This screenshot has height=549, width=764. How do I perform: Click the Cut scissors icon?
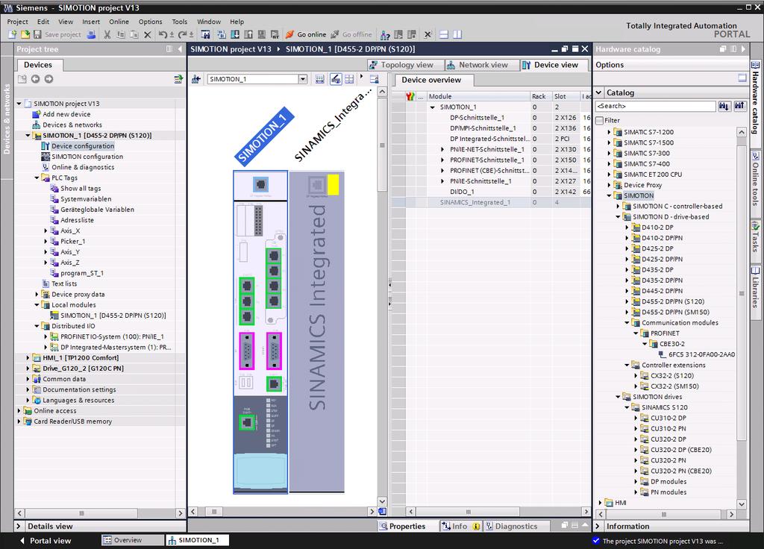point(107,34)
